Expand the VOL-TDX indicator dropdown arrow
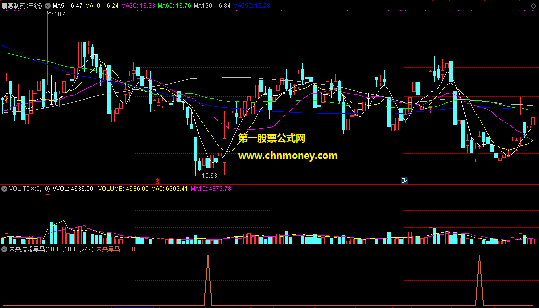The width and height of the screenshot is (539, 308). pos(4,189)
